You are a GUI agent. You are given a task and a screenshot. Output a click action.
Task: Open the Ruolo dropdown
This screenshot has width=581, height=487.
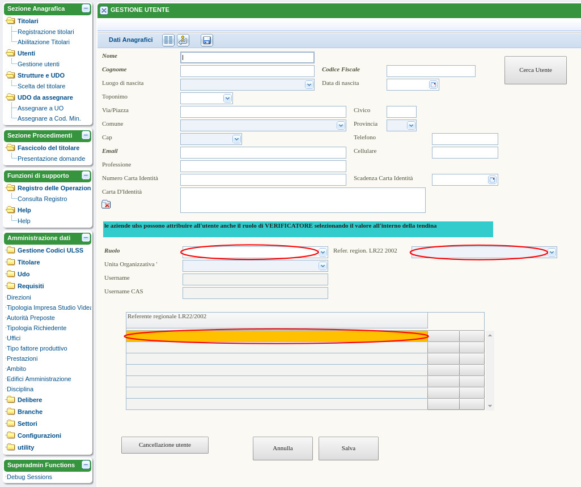[x=323, y=253]
